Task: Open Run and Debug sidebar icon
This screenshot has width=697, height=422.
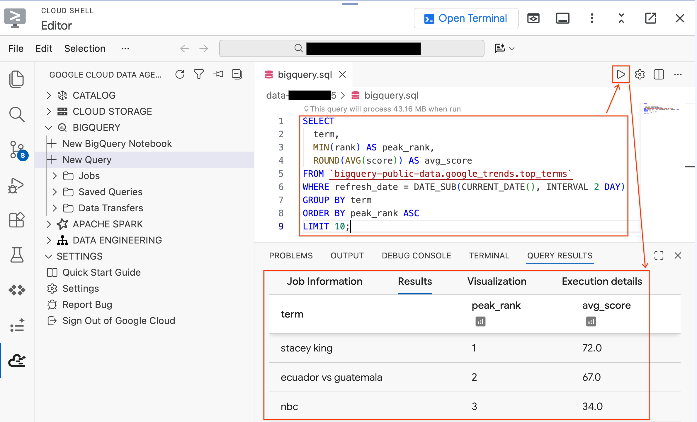Action: click(x=16, y=186)
